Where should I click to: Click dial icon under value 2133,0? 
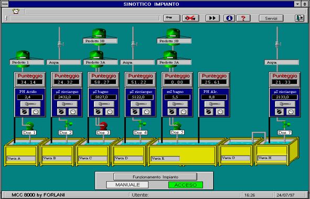[279, 112]
